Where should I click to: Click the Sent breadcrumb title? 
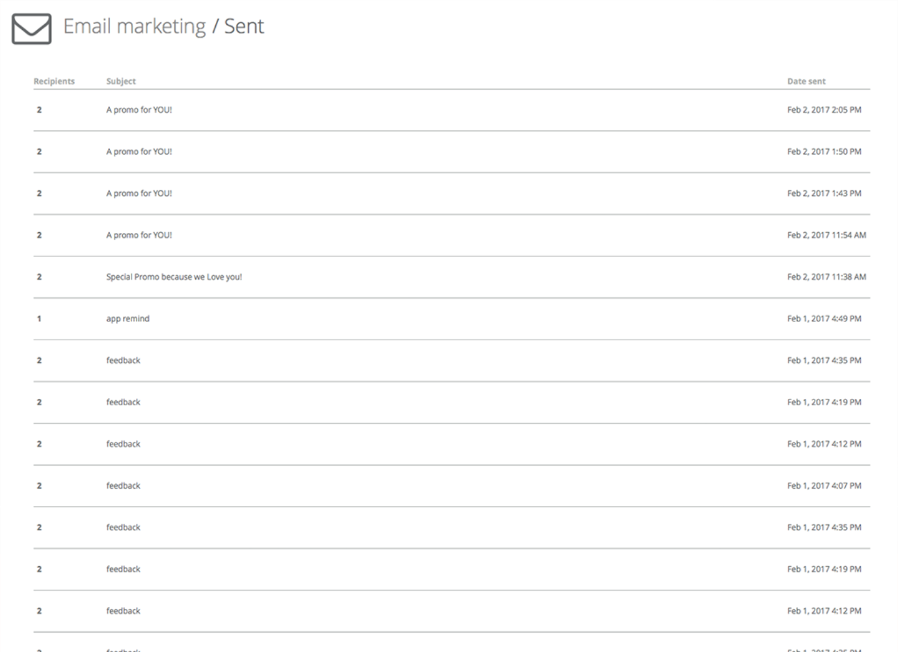[x=244, y=26]
